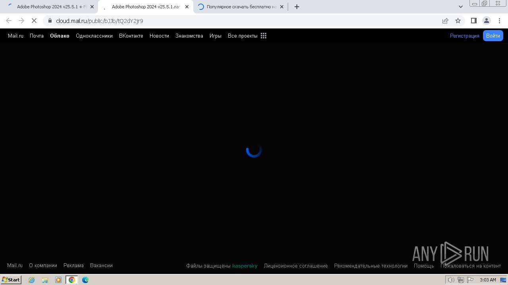
Task: Click the address bar URL field
Action: (x=242, y=21)
